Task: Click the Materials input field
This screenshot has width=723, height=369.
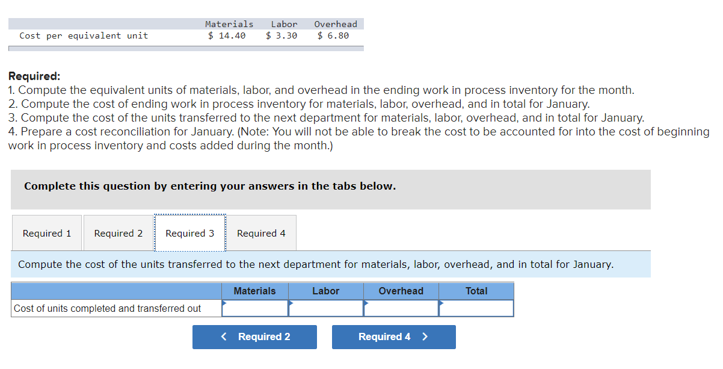Action: pyautogui.click(x=255, y=308)
